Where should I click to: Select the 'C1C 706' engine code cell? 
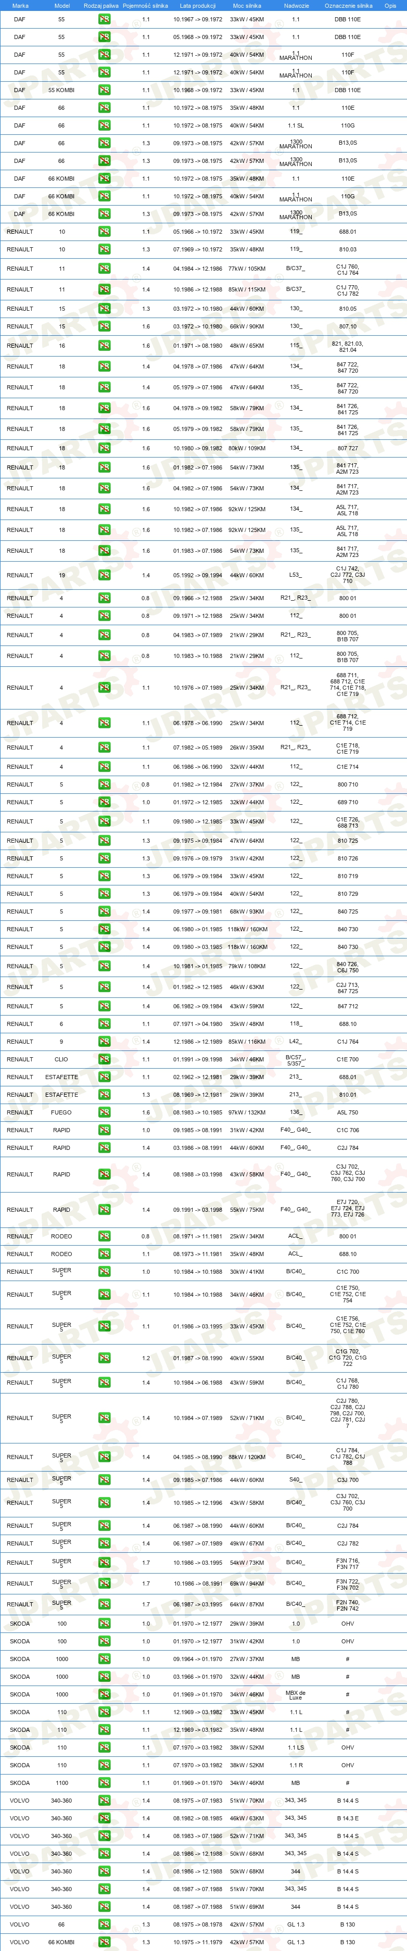(x=348, y=1130)
